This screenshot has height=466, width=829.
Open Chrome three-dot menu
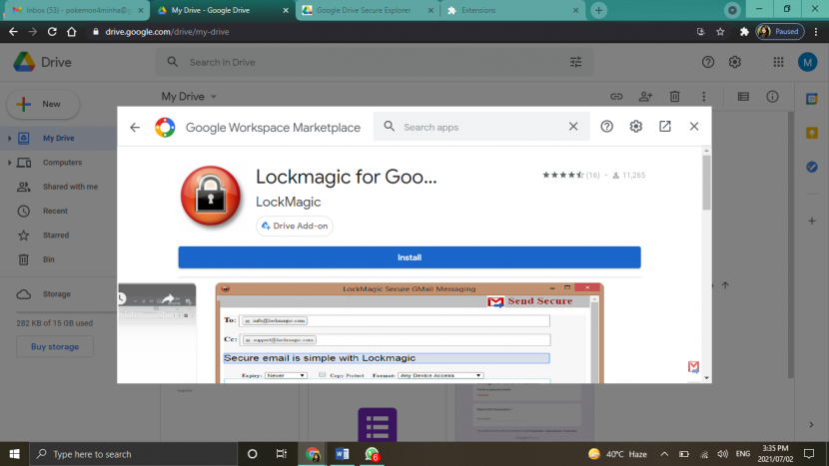pos(816,32)
